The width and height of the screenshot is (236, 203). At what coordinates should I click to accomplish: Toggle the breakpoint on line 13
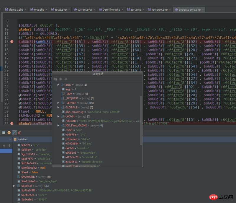point(12,42)
